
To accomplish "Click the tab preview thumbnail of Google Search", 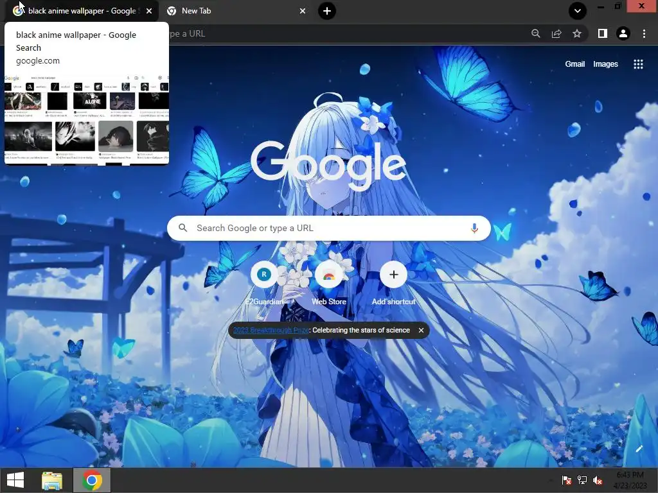I will [x=87, y=120].
